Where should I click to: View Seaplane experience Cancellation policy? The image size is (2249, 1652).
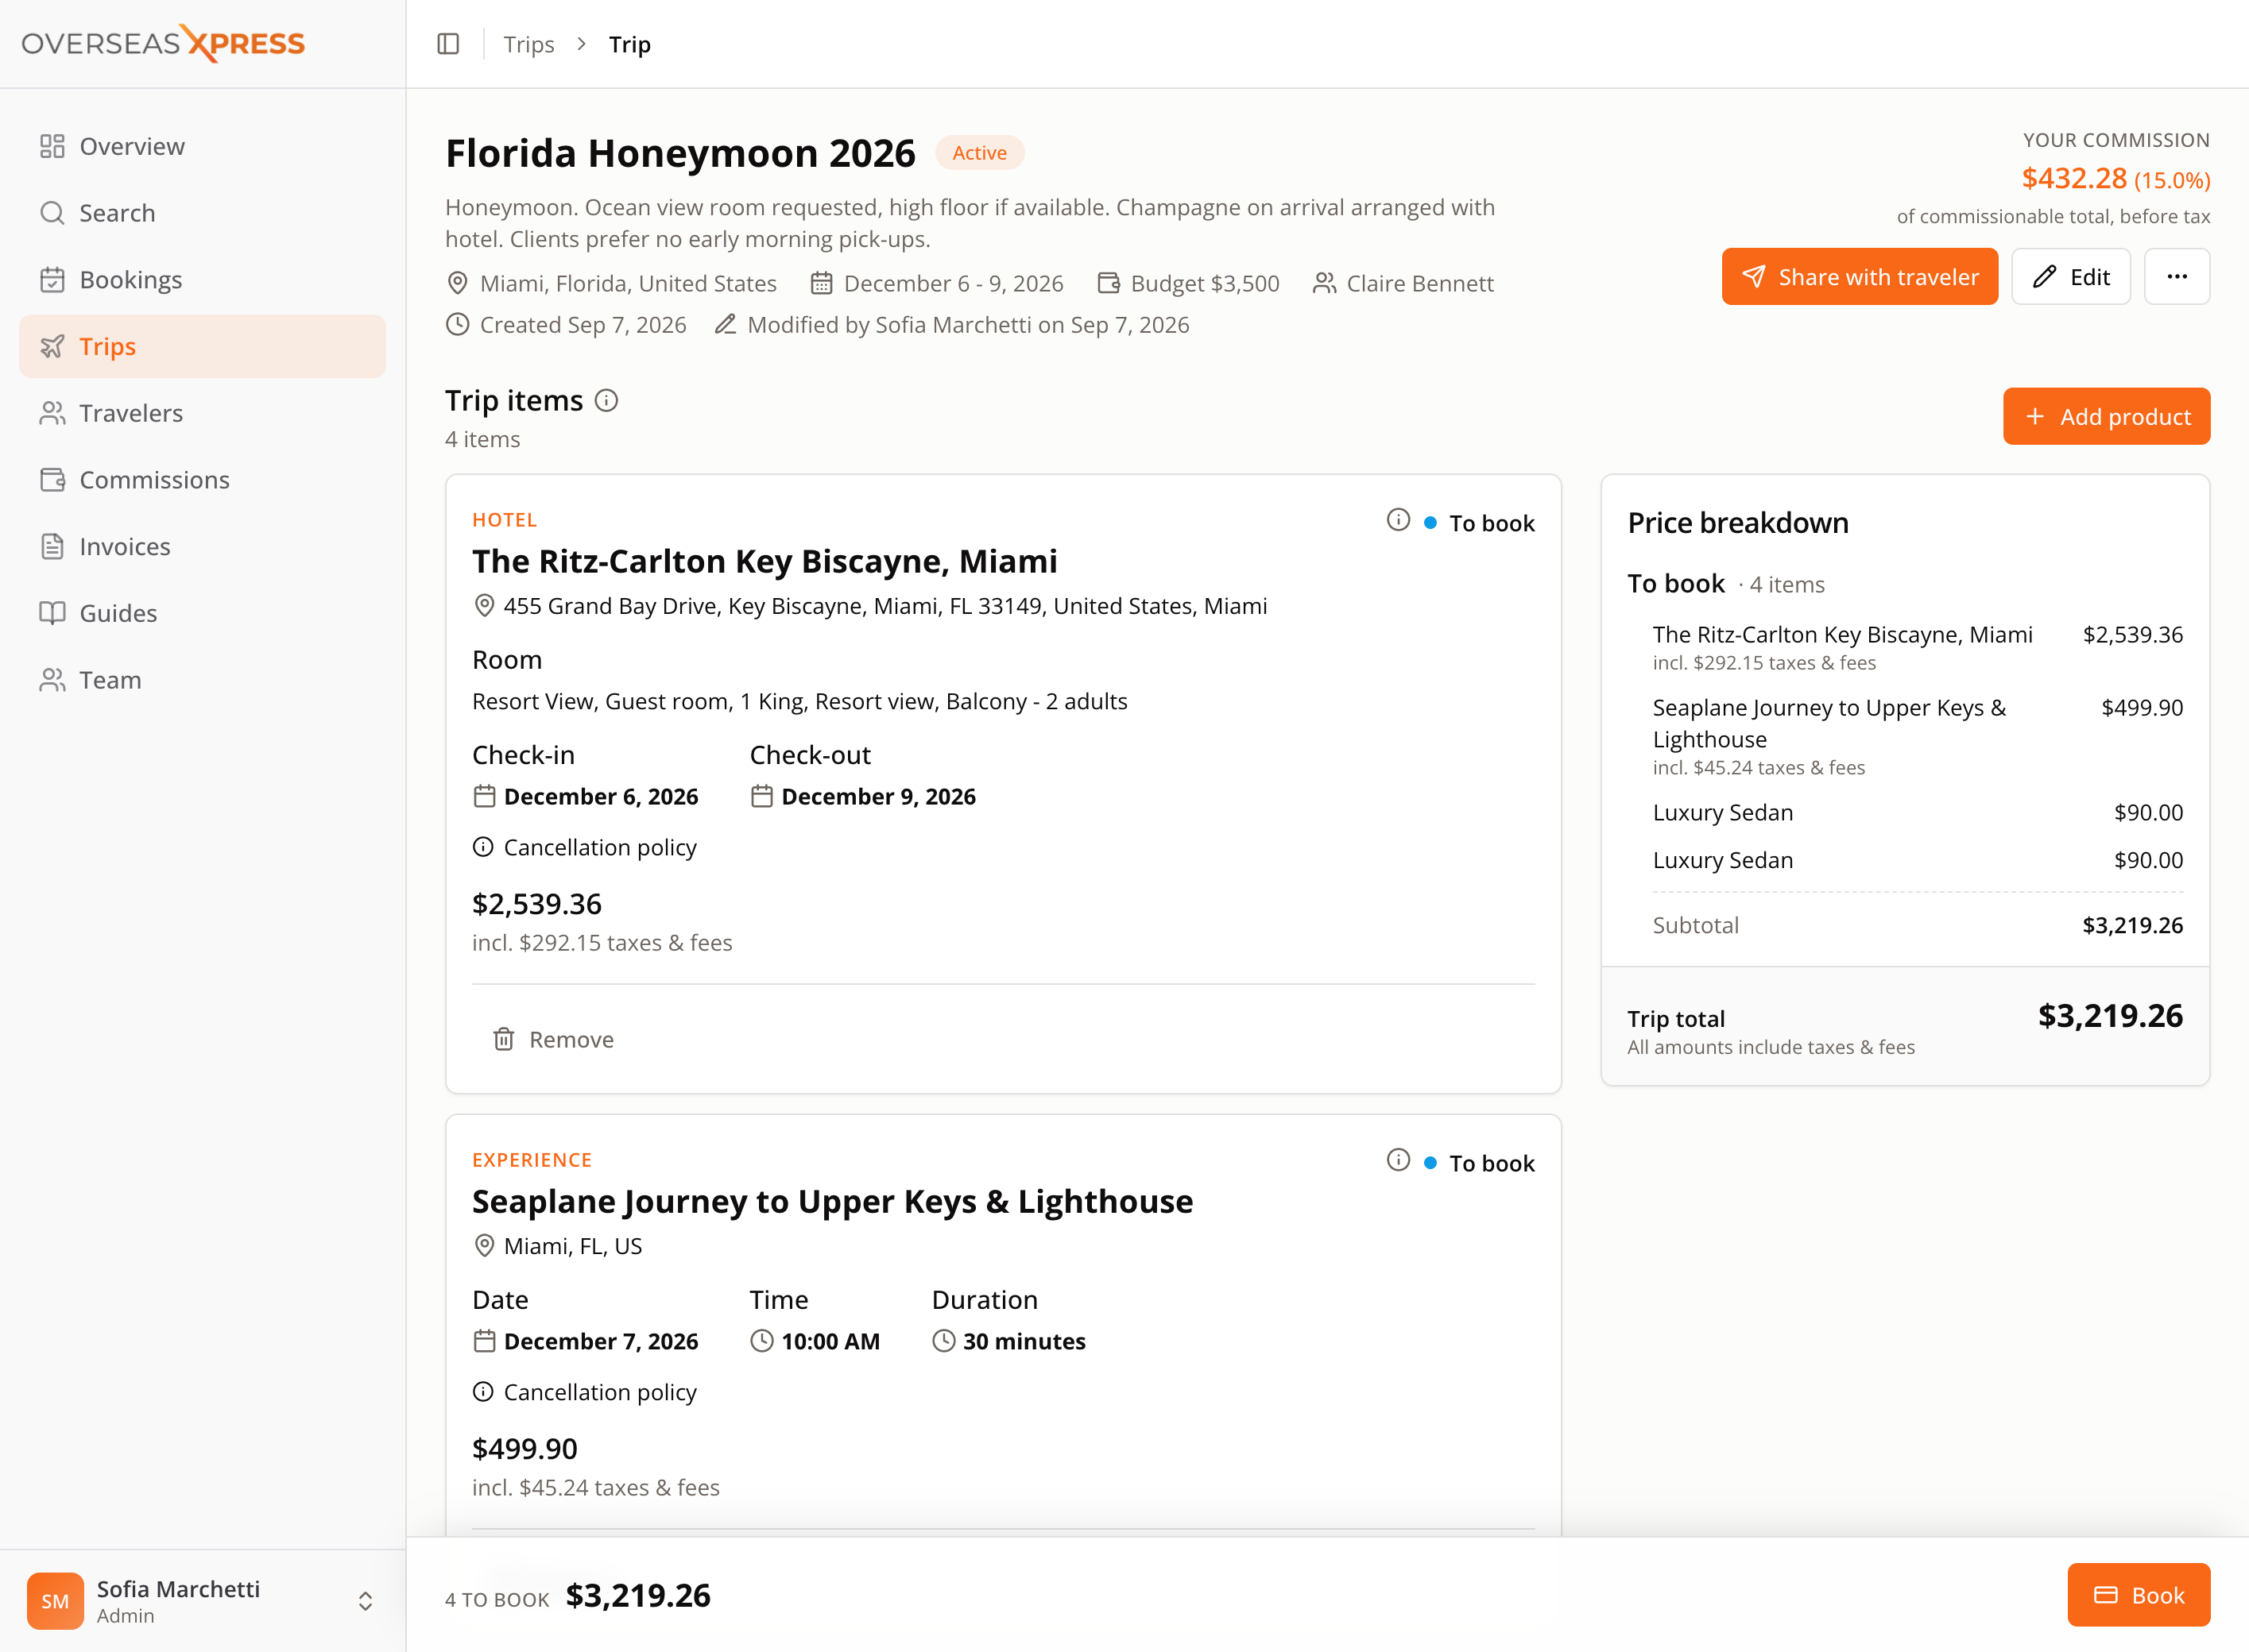(x=584, y=1392)
